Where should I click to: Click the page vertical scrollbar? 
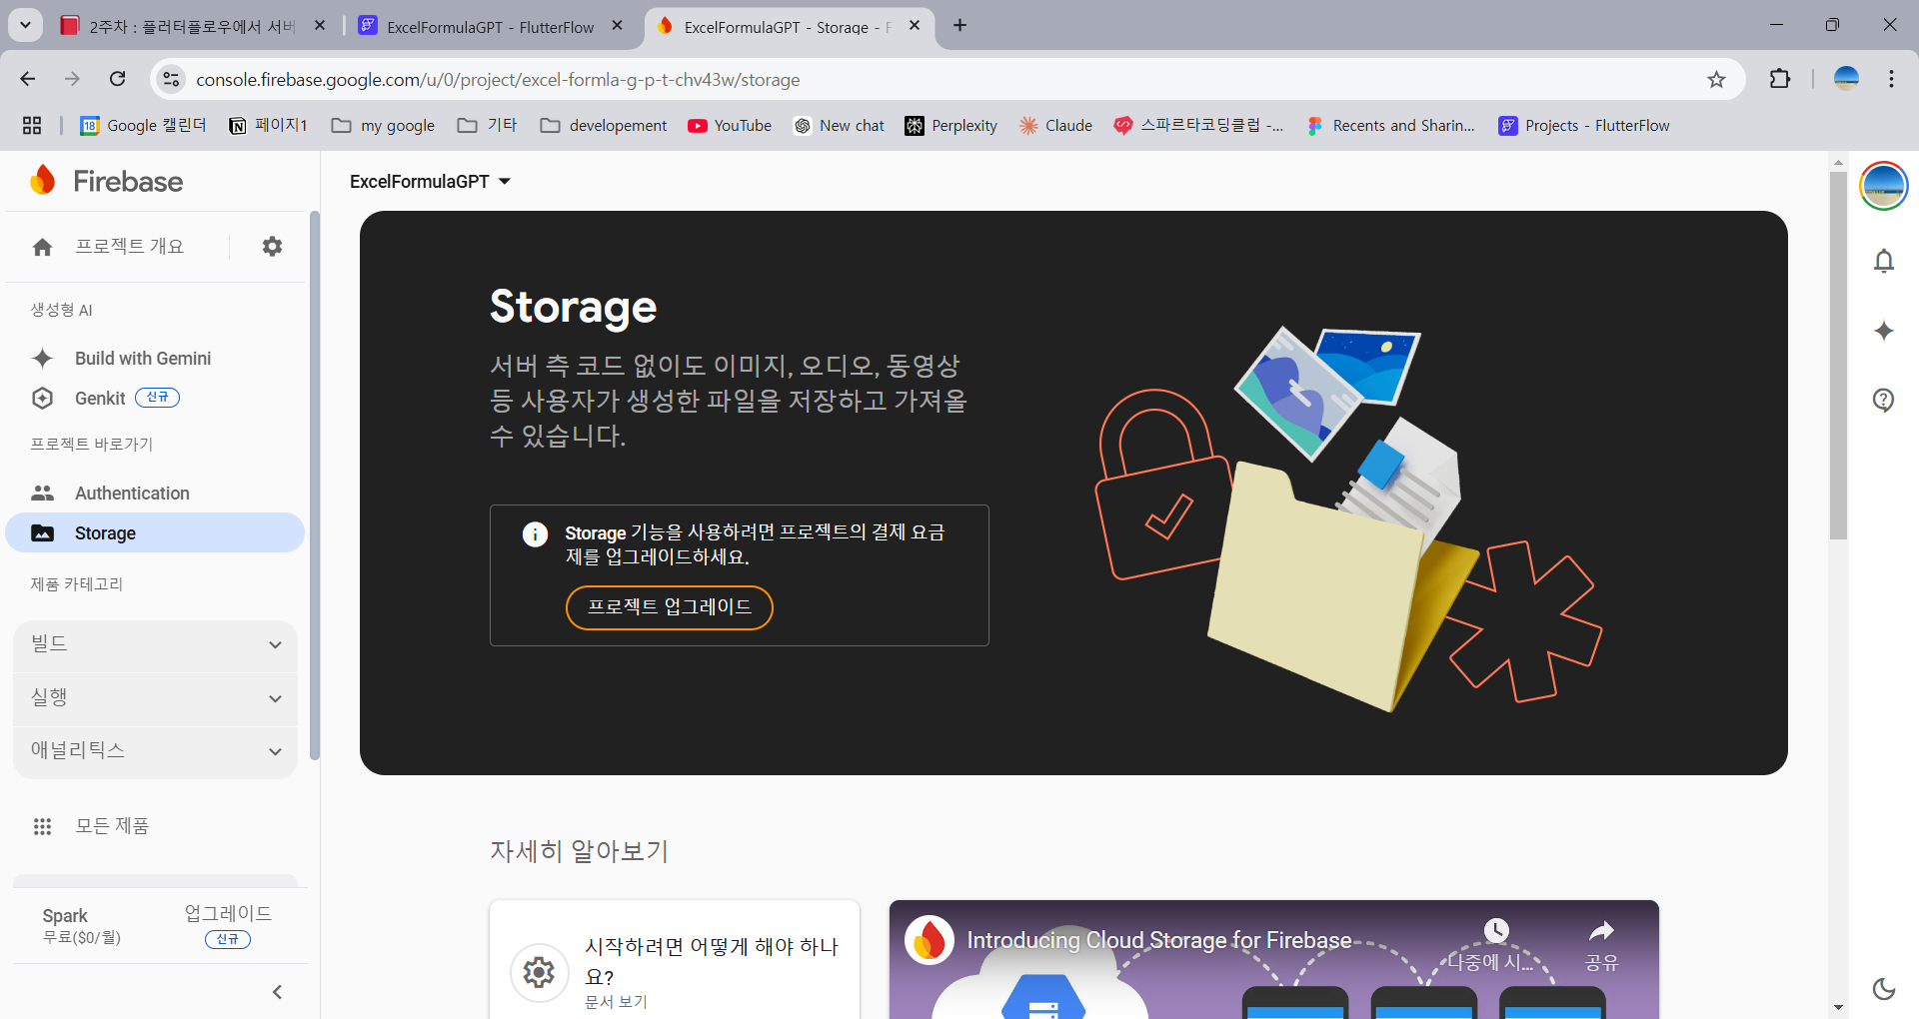click(x=1838, y=355)
